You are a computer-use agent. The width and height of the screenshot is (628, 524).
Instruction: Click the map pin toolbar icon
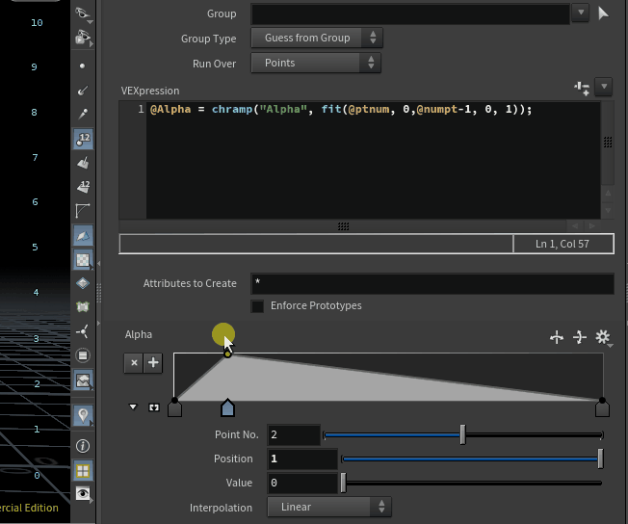tap(83, 415)
